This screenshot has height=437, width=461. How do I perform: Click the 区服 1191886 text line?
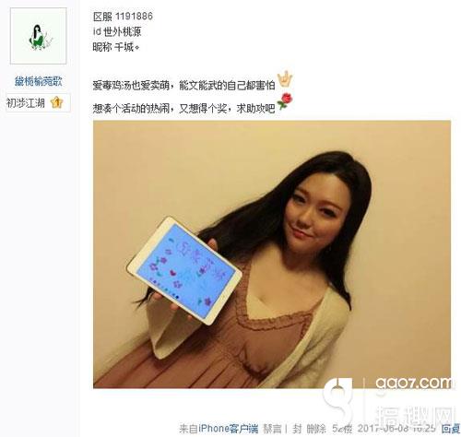(x=123, y=17)
